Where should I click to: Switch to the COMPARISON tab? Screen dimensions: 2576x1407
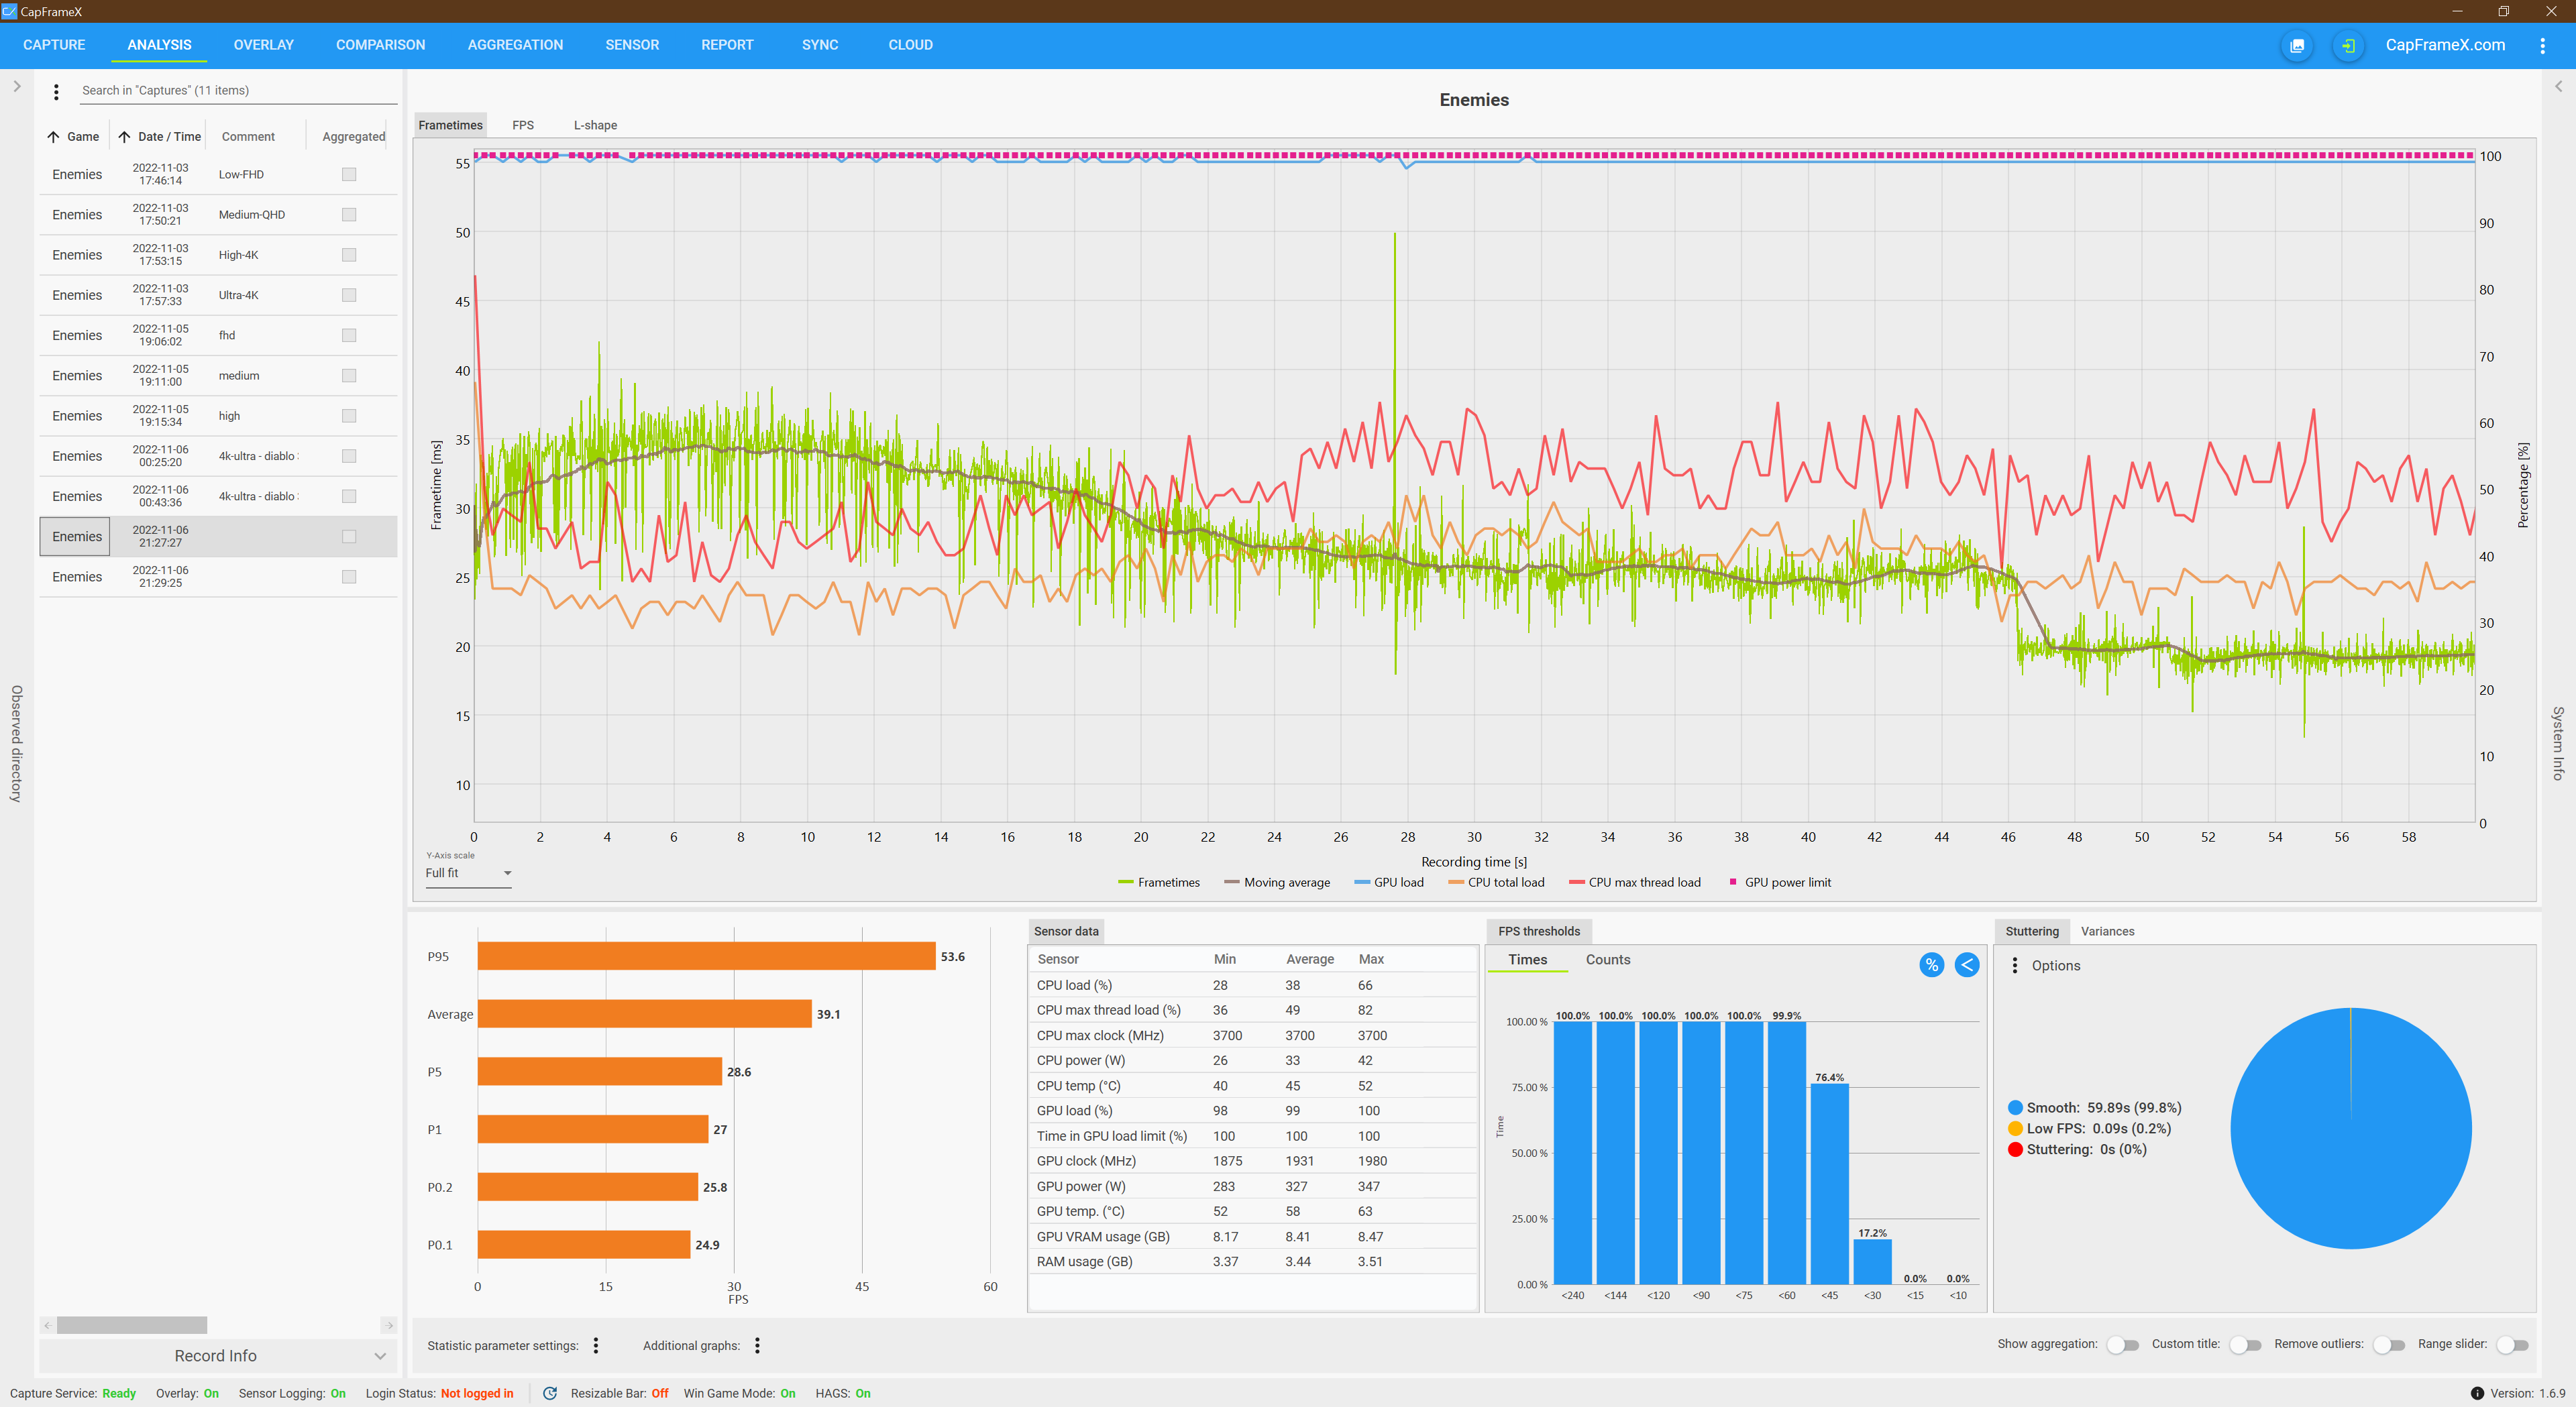tap(380, 45)
